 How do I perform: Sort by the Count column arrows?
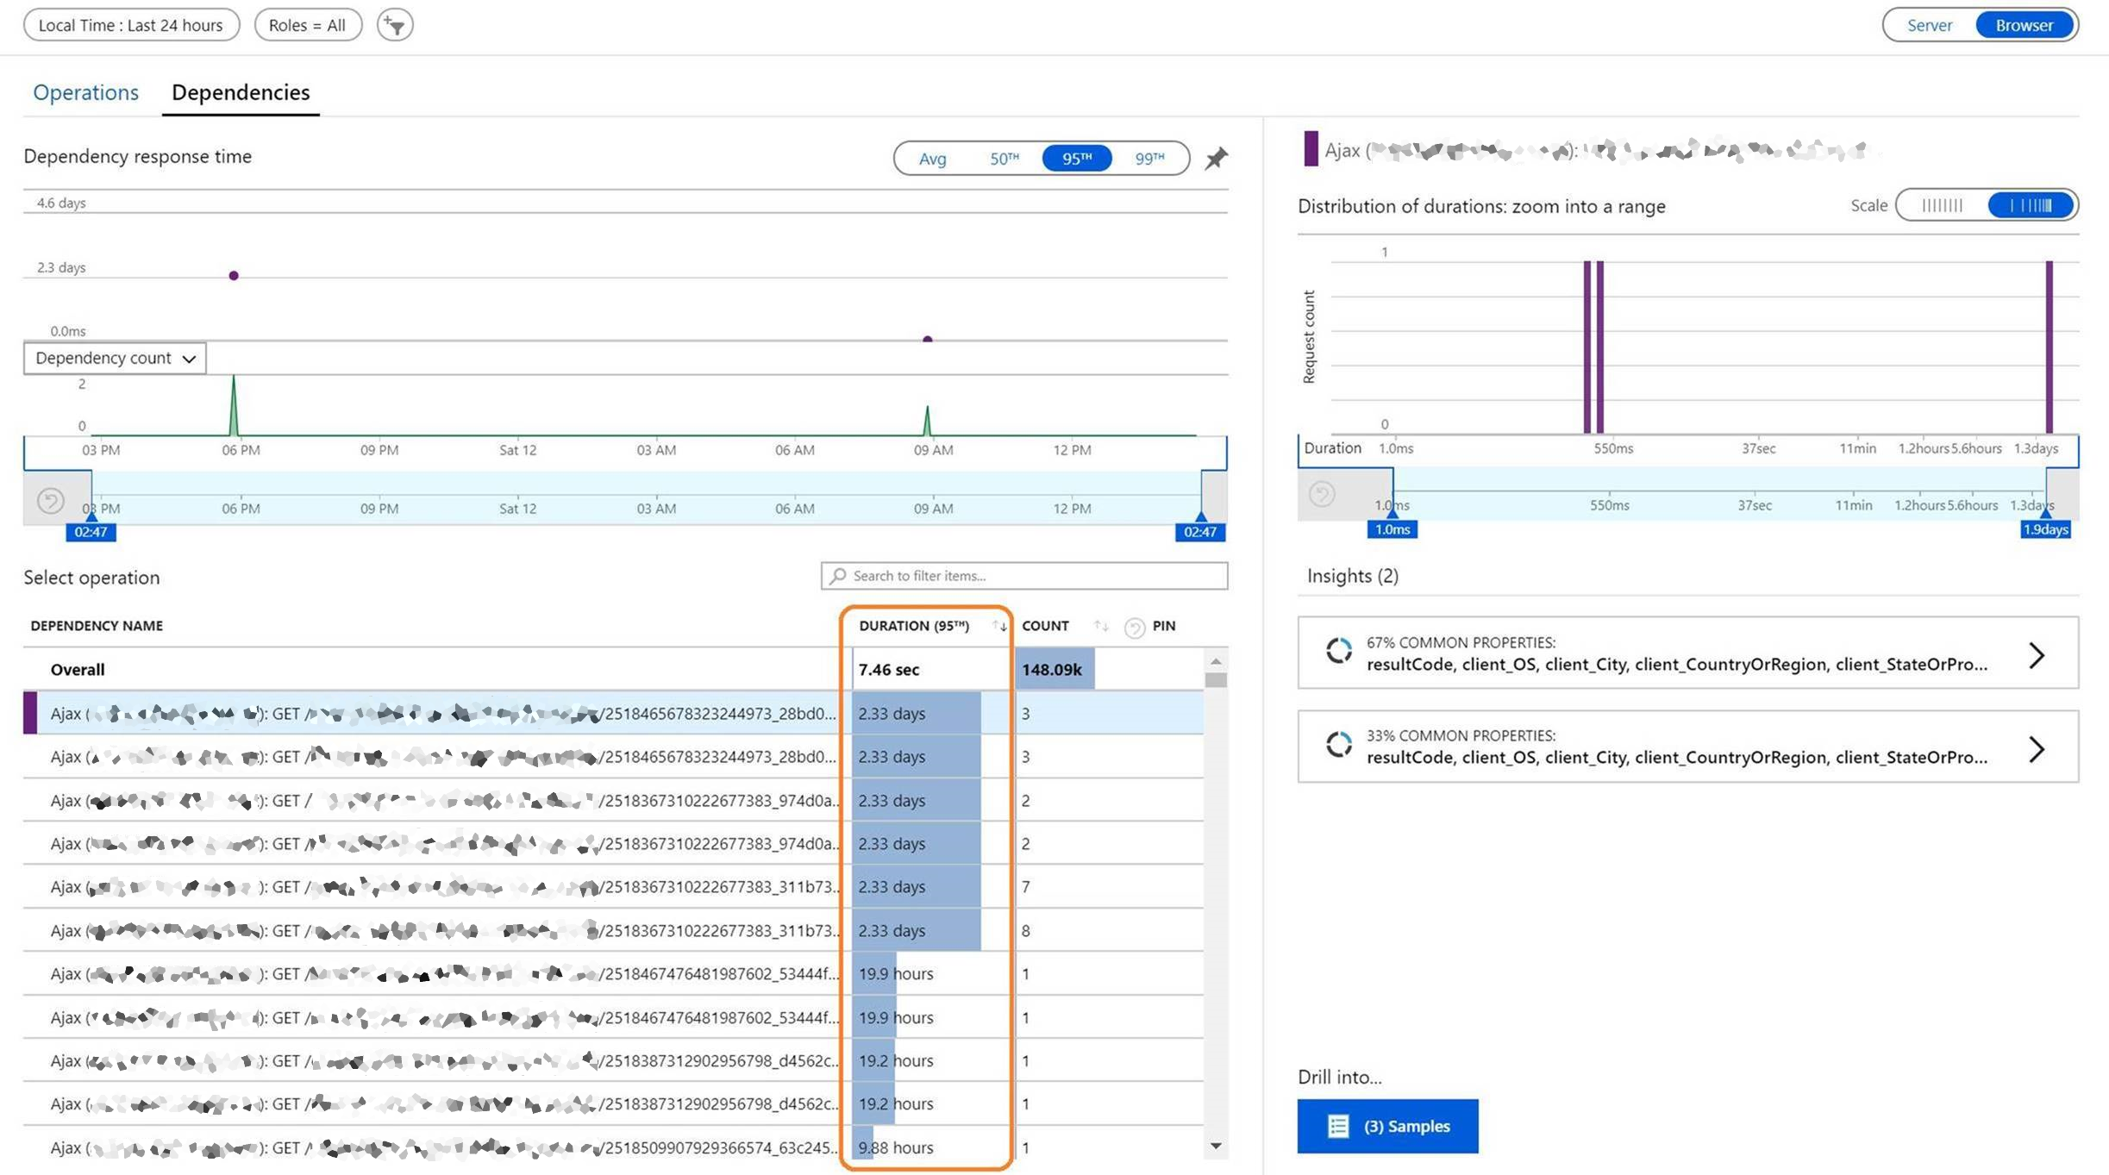[1101, 626]
